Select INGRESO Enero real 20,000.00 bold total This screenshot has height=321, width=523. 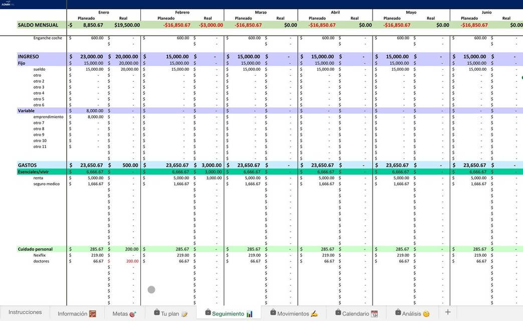127,57
